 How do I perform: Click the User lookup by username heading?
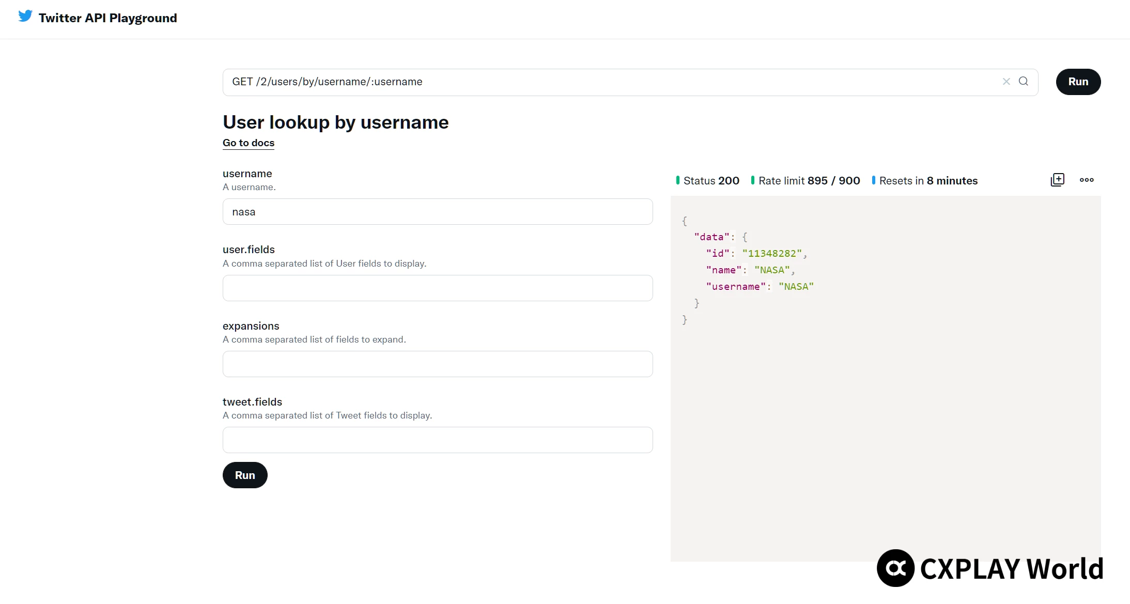pos(336,122)
